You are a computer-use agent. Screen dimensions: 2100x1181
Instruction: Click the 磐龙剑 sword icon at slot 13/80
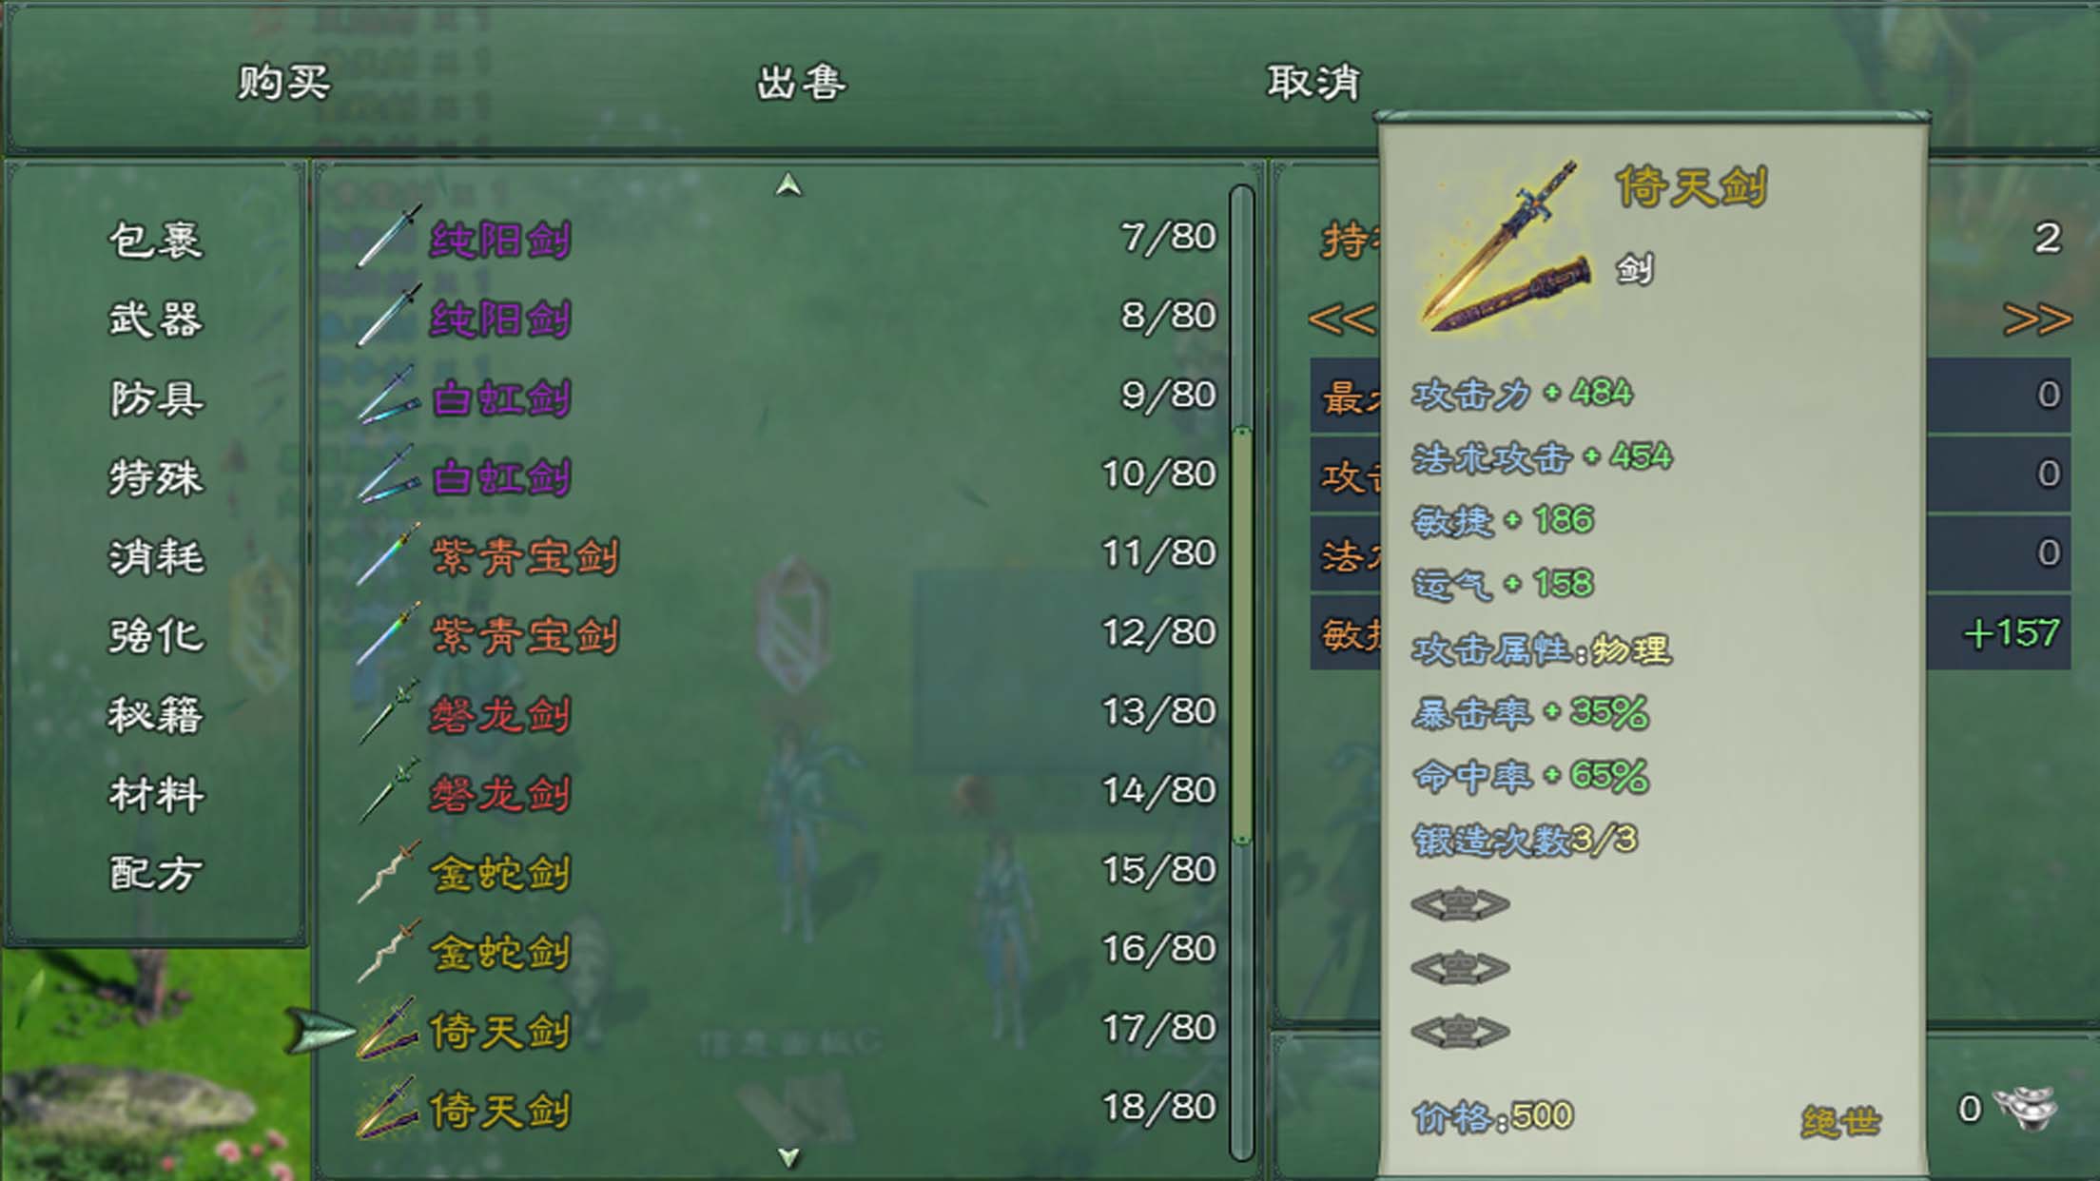388,712
